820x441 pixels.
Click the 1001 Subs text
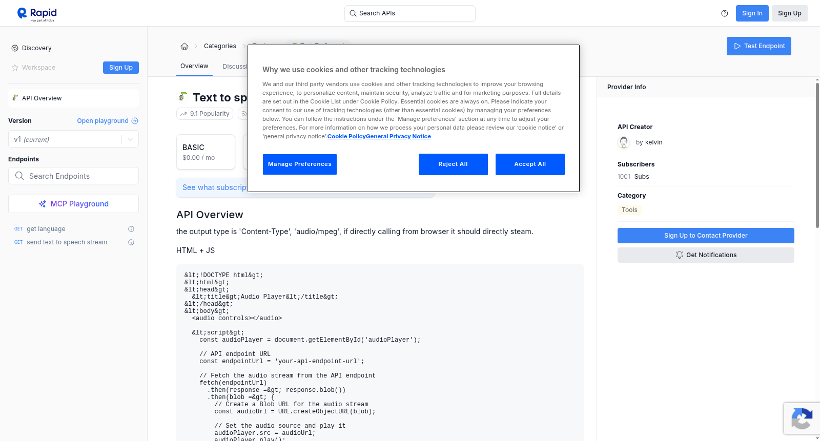click(x=633, y=177)
